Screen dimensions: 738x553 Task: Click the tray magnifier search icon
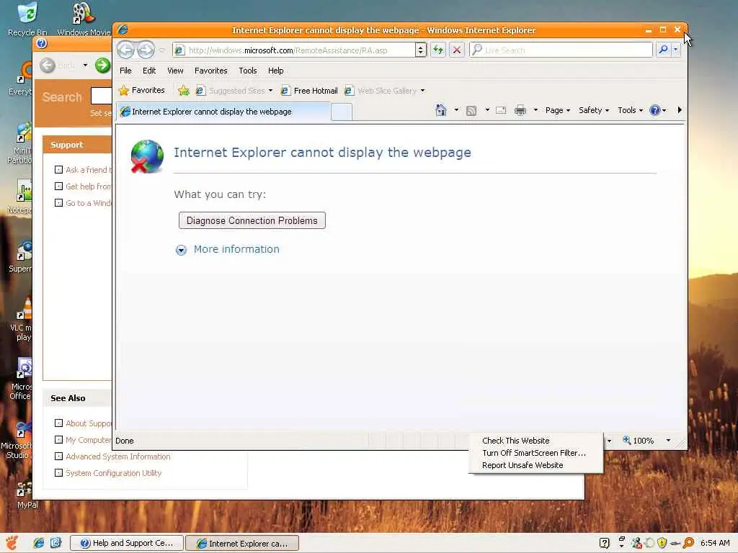pos(688,543)
